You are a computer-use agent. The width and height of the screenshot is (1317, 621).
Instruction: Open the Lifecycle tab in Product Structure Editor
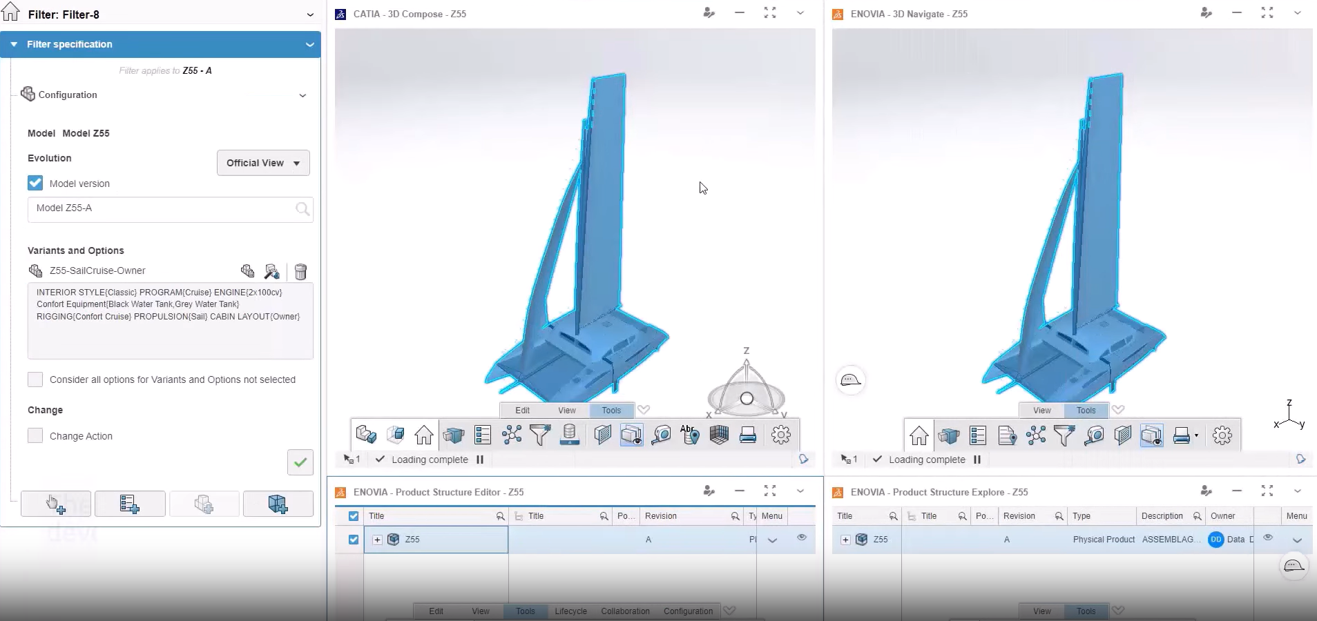[570, 611]
